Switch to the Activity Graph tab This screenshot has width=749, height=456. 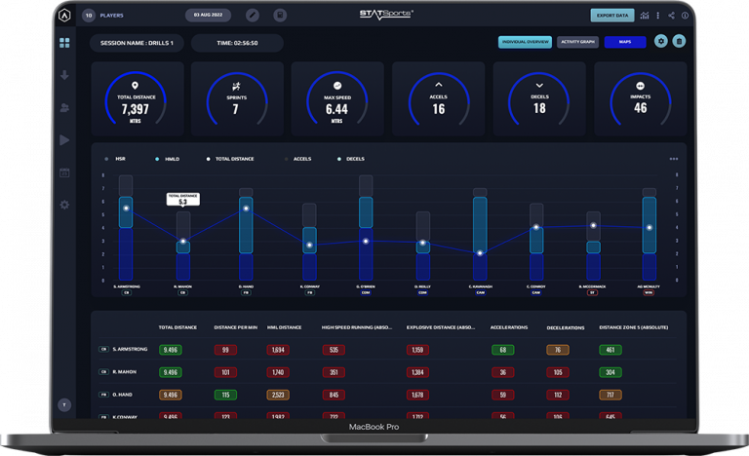coord(577,42)
